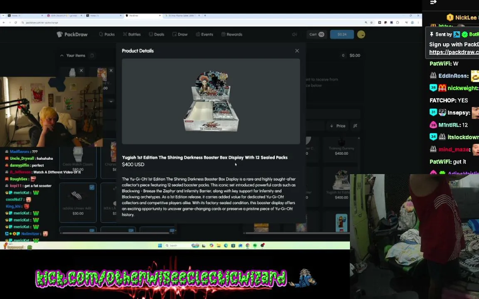This screenshot has width=479, height=299.
Task: Open a new browser tab
Action: [x=205, y=15]
